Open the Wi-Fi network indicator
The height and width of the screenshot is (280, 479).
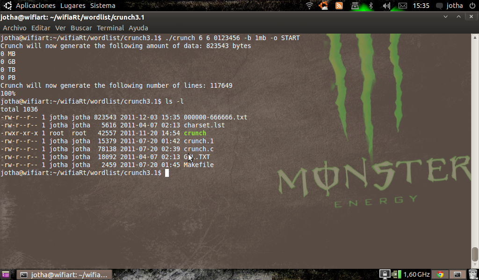309,6
